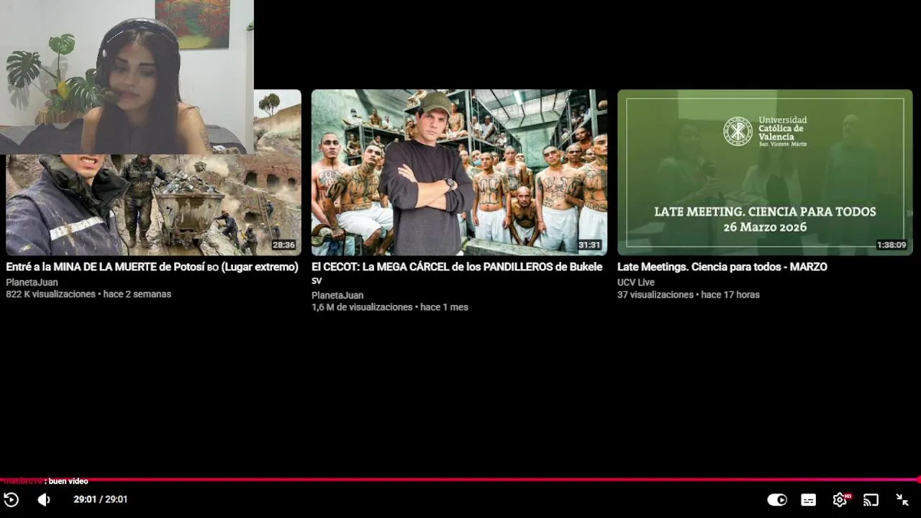Open title 'Entré a la MINA DE LA MUERTE'
This screenshot has height=518, width=921.
pos(152,267)
